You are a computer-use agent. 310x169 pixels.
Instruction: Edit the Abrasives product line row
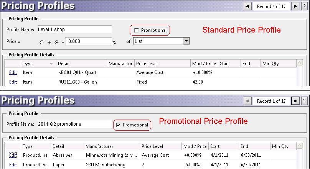pos(13,155)
